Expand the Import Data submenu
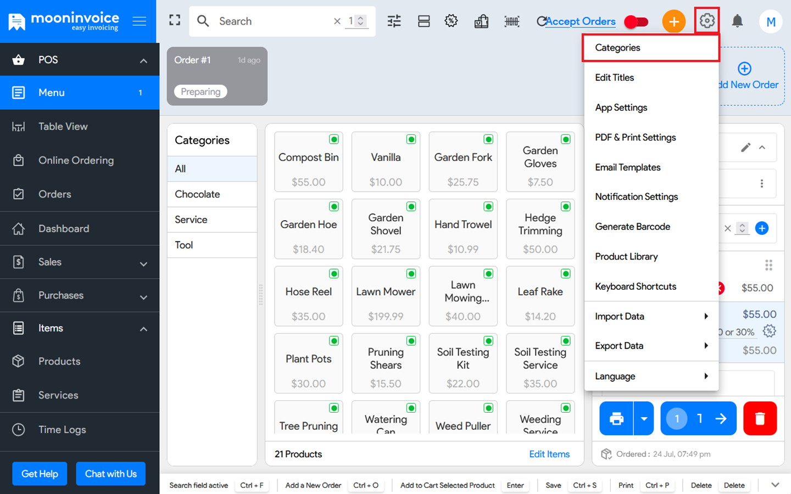 651,316
